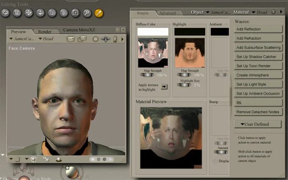Screen dimensions: 288x180
Task: Expand the User Defined wacros list
Action: [258, 124]
